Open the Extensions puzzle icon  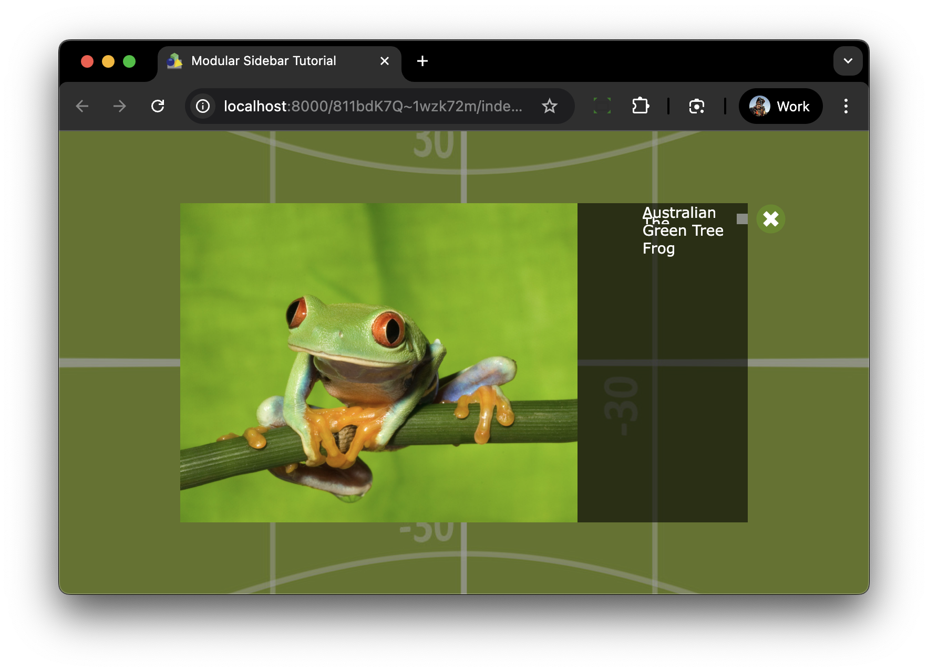pyautogui.click(x=641, y=106)
